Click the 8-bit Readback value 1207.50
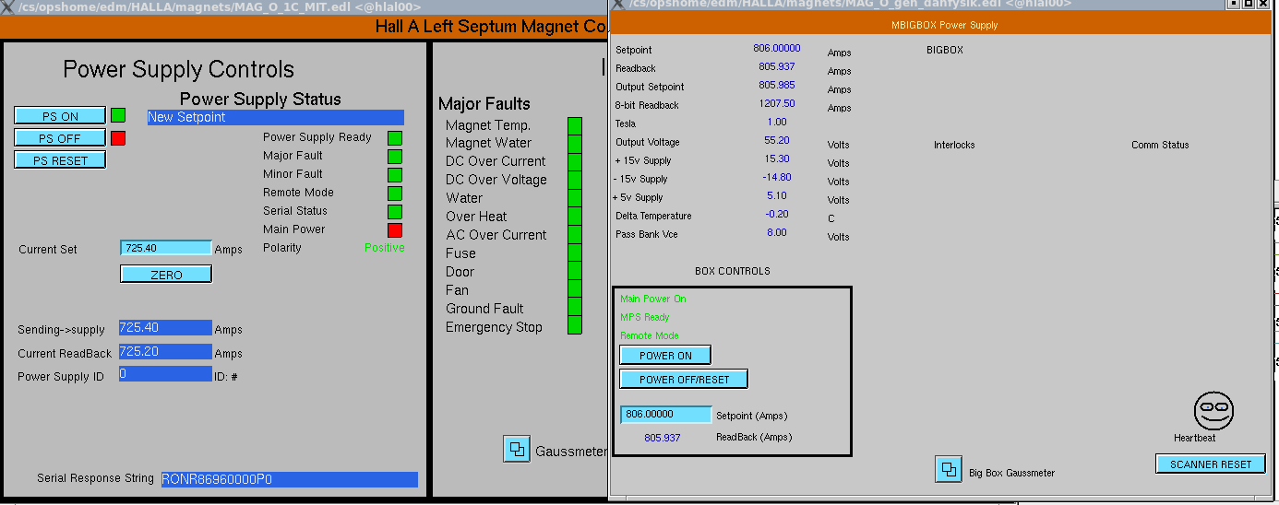Image resolution: width=1279 pixels, height=505 pixels. click(x=777, y=104)
